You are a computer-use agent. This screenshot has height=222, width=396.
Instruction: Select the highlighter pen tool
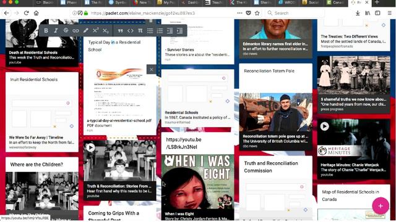click(x=85, y=31)
